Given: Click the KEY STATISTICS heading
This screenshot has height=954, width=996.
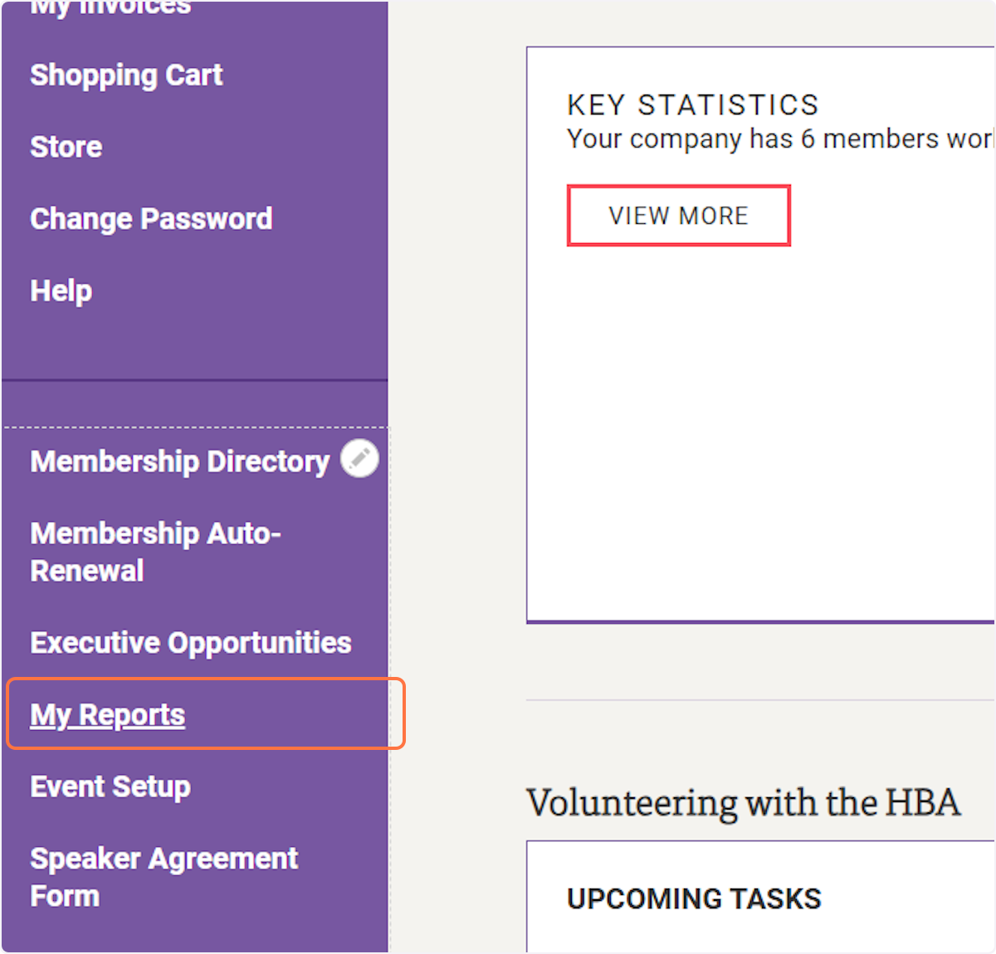Looking at the screenshot, I should tap(692, 105).
